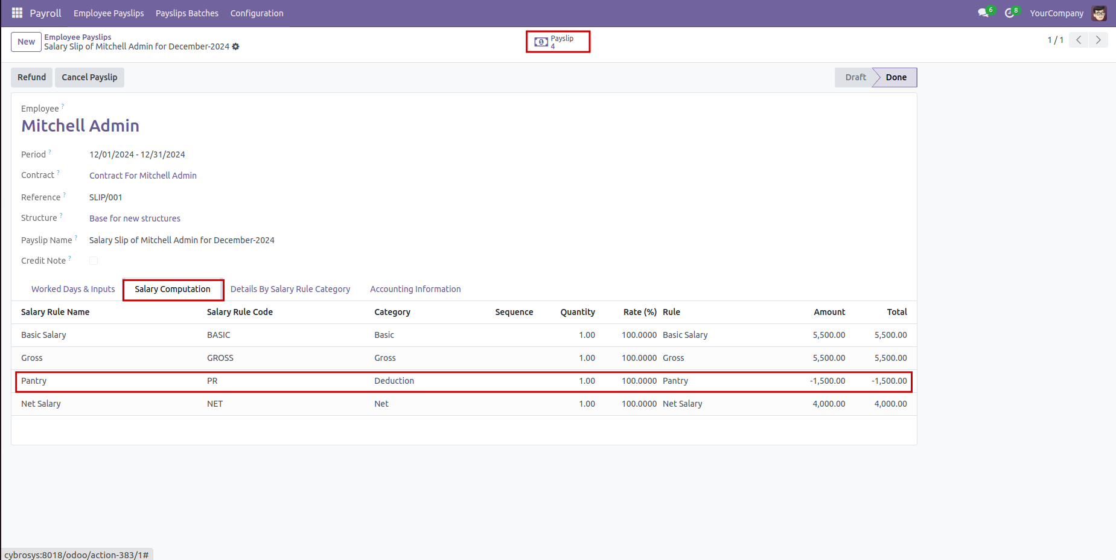Open the Payslip smart button with money icon
The width and height of the screenshot is (1116, 560).
click(557, 42)
